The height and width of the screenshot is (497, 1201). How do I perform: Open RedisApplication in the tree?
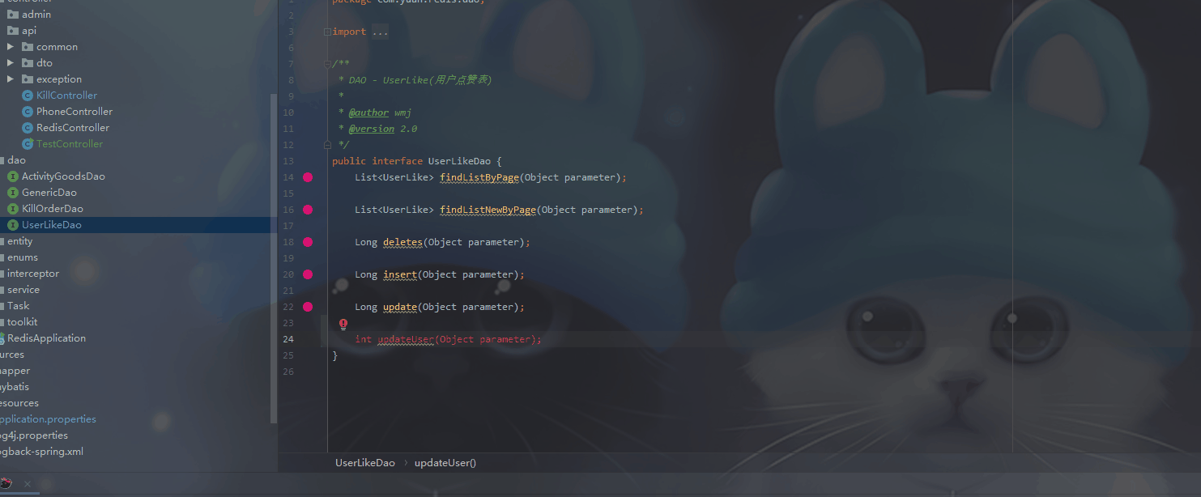46,338
